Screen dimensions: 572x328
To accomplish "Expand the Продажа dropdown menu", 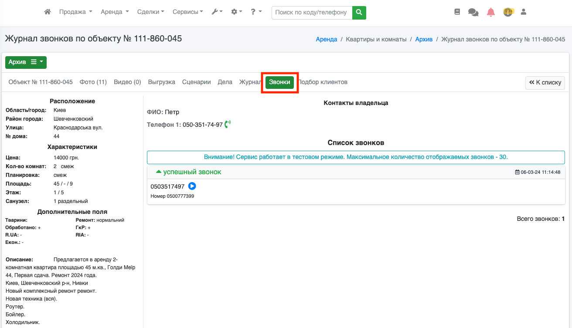I will coord(75,12).
